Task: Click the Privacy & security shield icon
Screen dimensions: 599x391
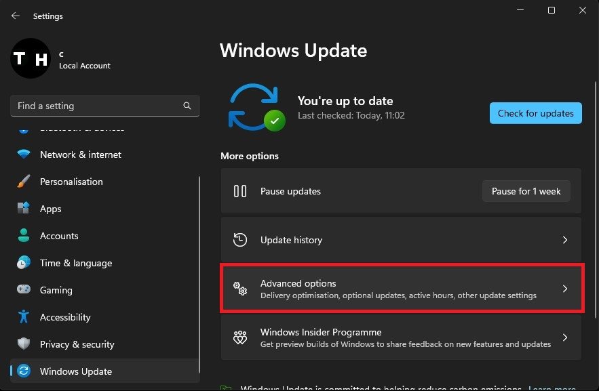Action: pos(24,344)
